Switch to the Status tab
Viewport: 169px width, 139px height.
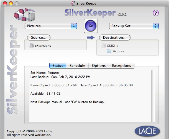point(58,65)
